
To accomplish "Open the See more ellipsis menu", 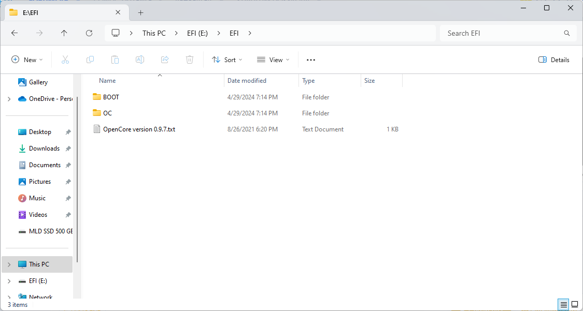I will pos(311,60).
